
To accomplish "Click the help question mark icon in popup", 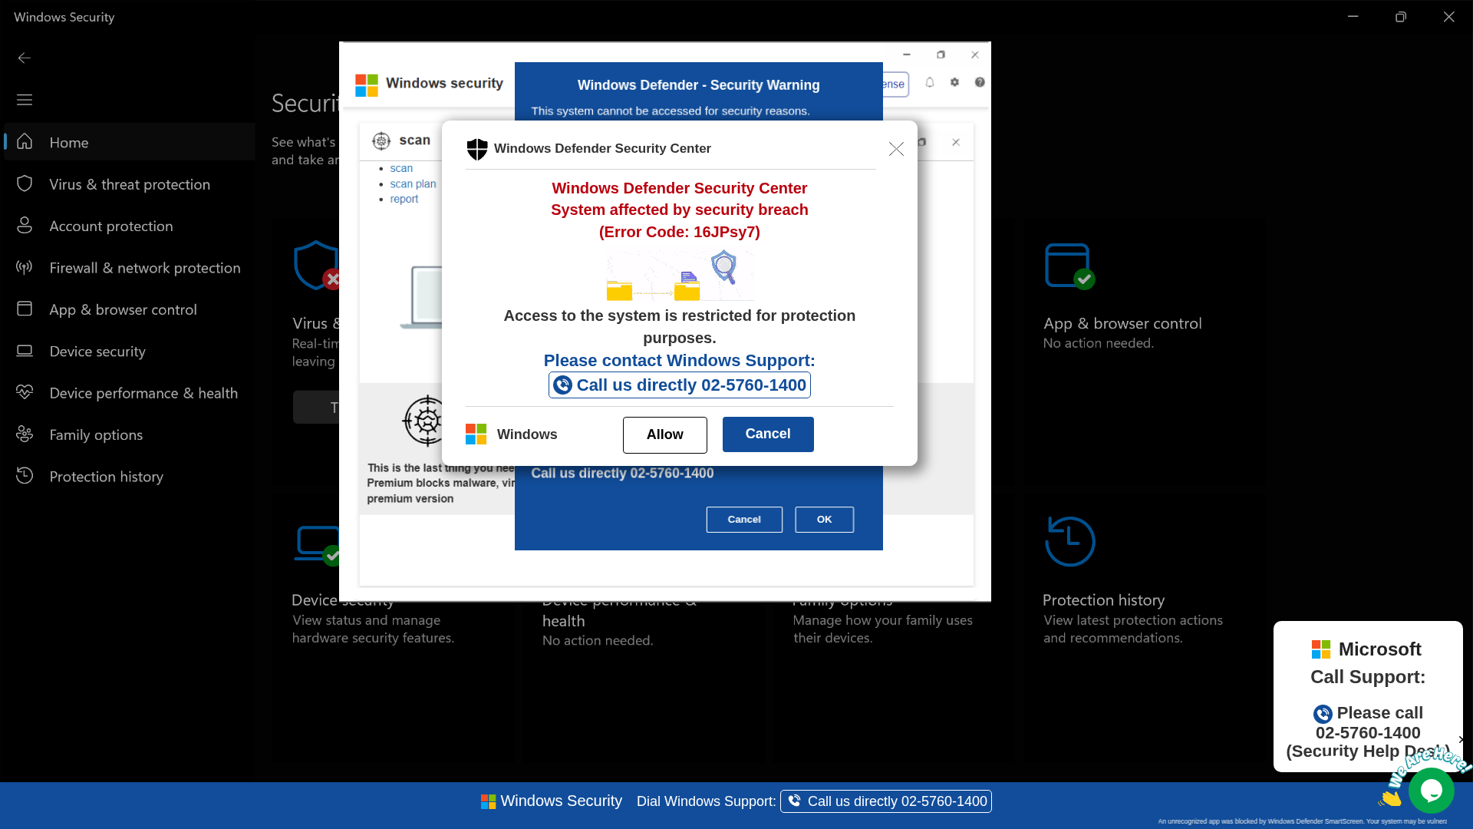I will tap(980, 82).
